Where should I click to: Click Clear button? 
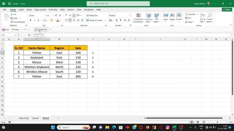pyautogui.click(x=189, y=22)
